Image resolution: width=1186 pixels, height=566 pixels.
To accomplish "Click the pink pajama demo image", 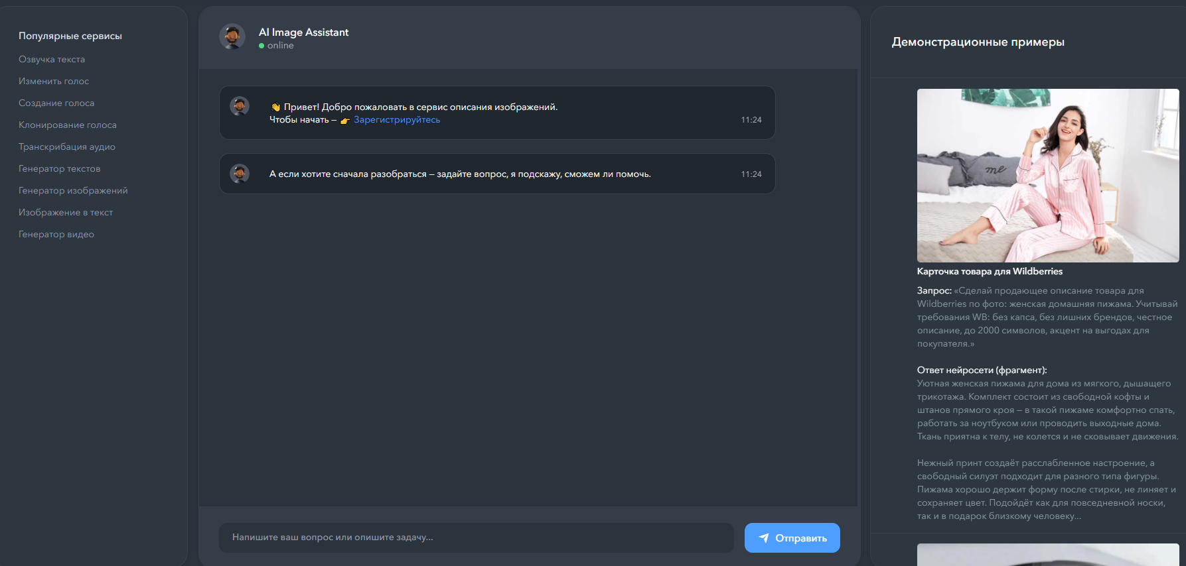I will coord(1047,176).
